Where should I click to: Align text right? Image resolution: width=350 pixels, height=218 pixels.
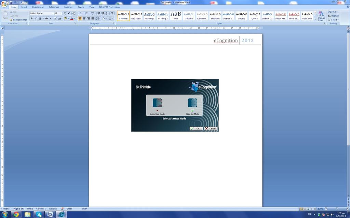(89, 19)
